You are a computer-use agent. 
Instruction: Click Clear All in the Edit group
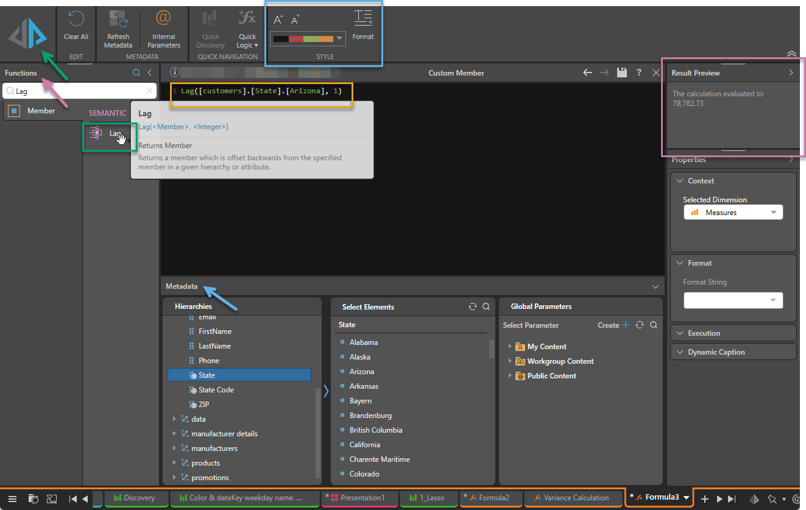(x=76, y=26)
